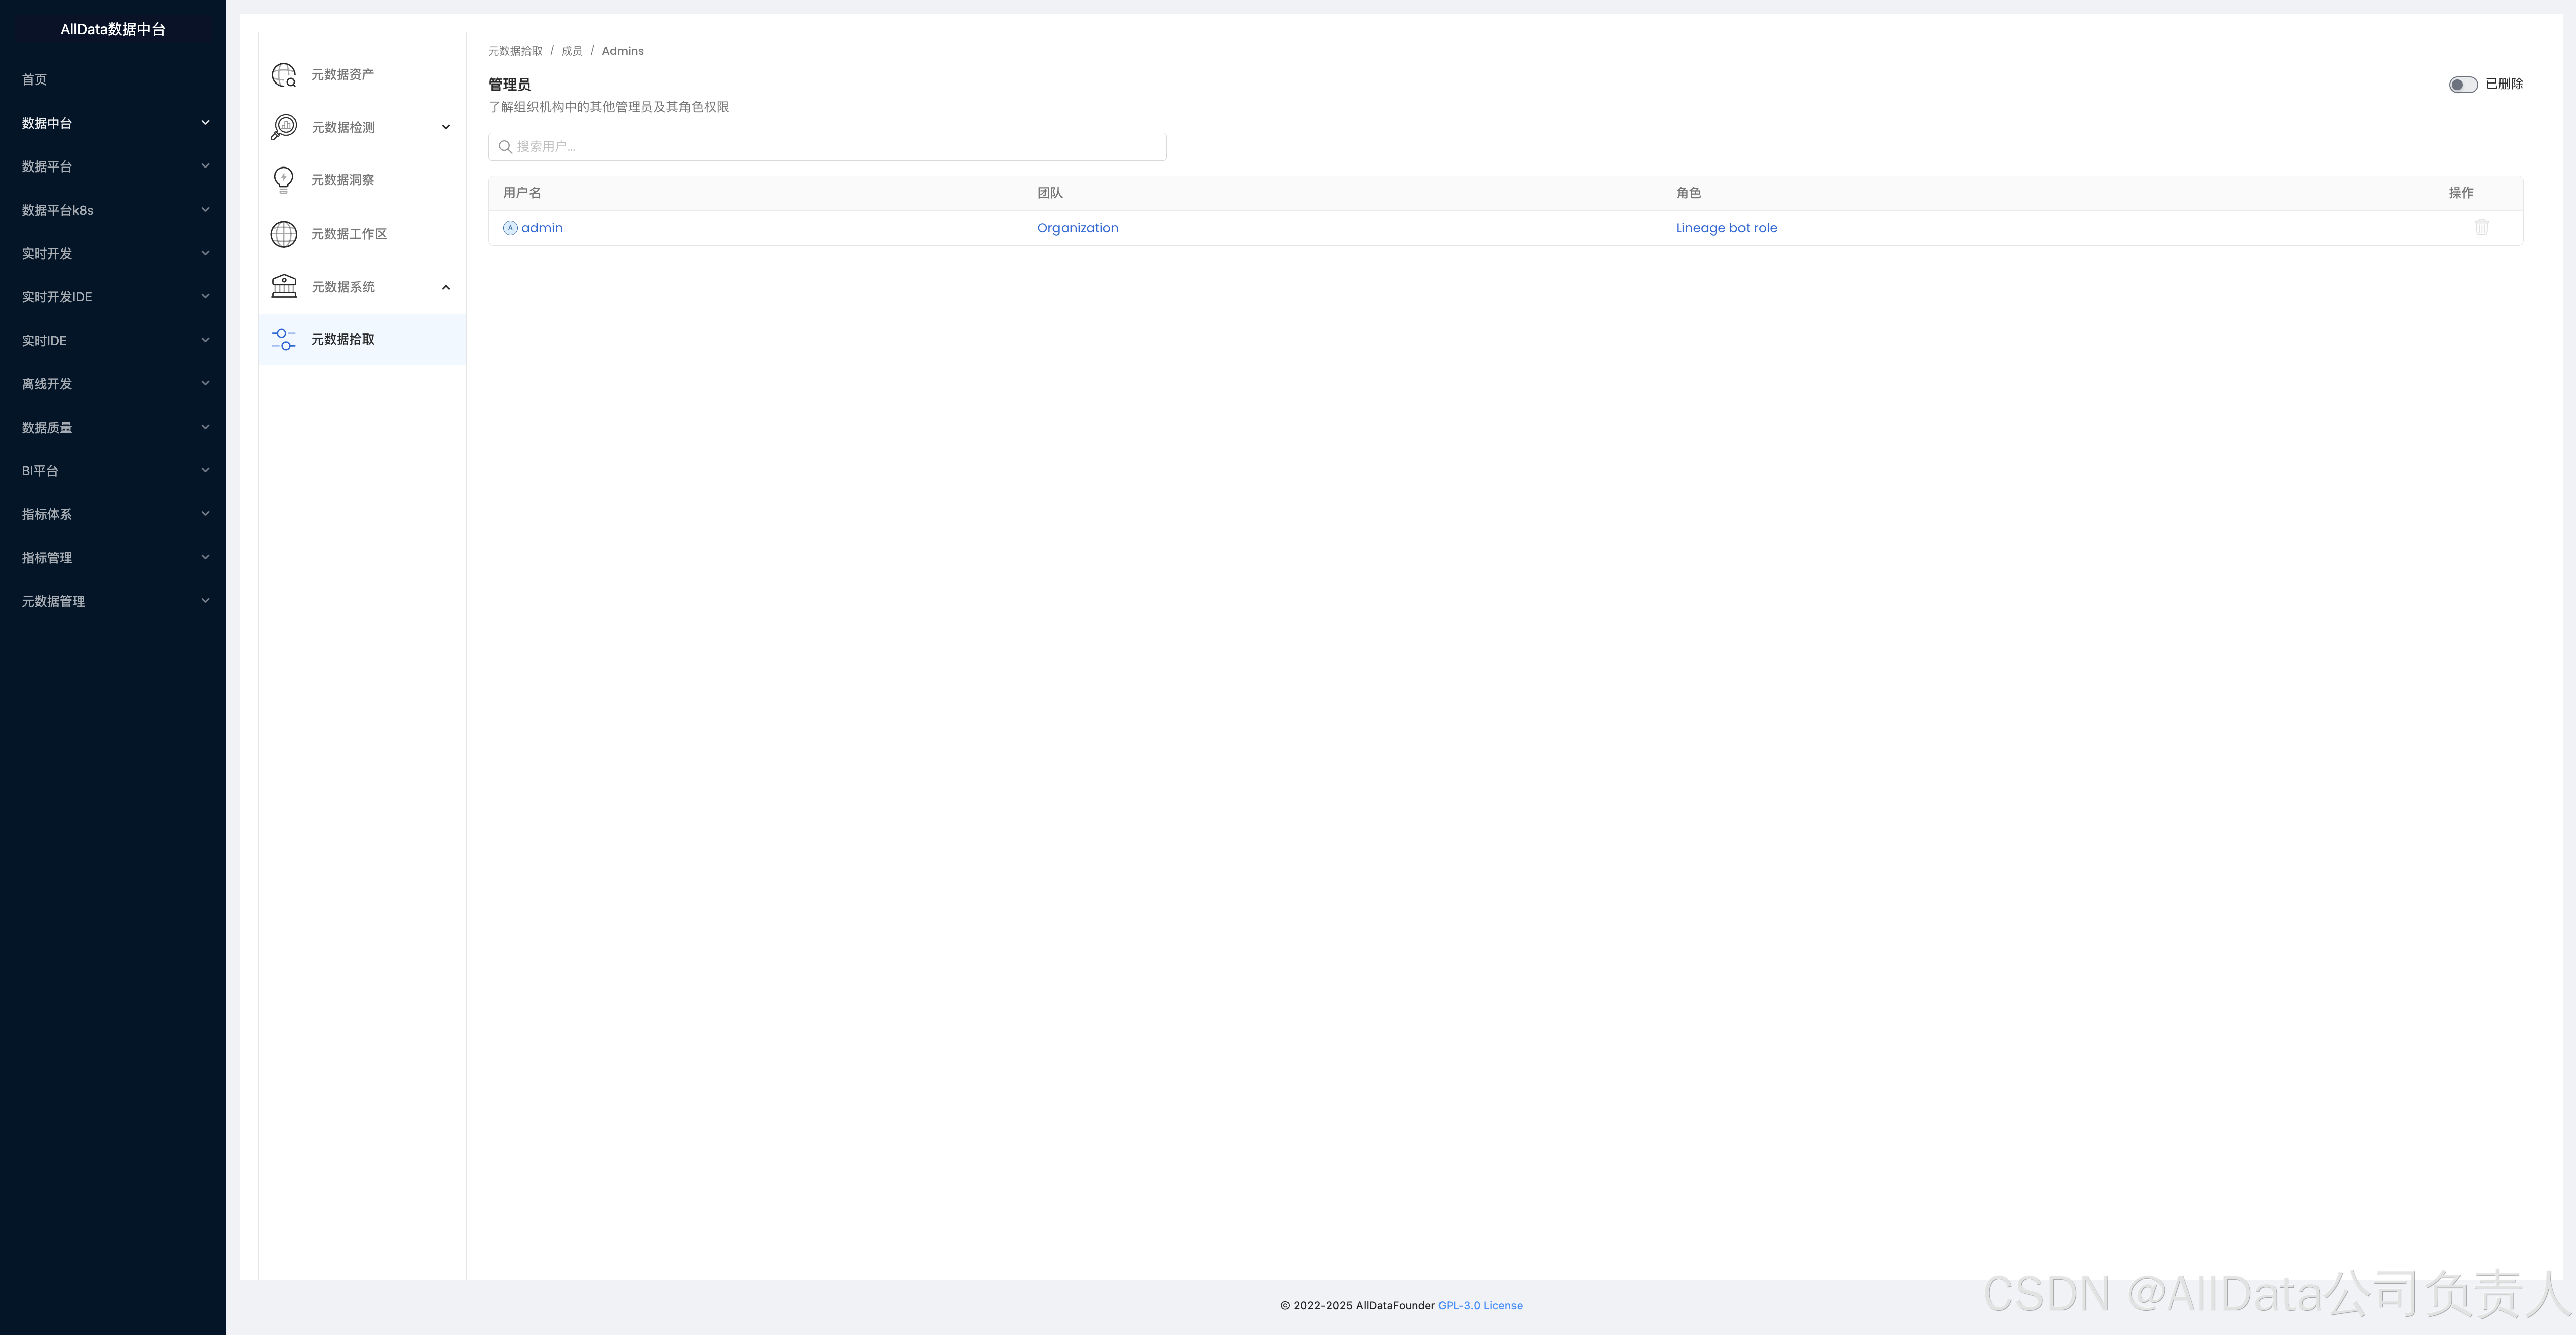The width and height of the screenshot is (2576, 1335).
Task: Click the 成员 breadcrumb
Action: pyautogui.click(x=572, y=51)
